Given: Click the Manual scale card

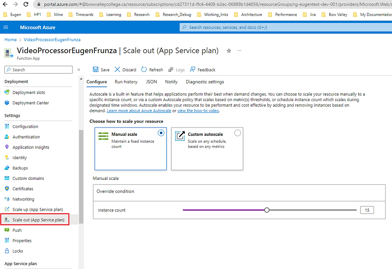Looking at the screenshot, I should point(130,149).
